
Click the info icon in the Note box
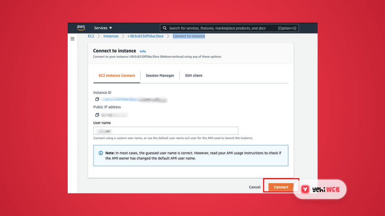(101, 153)
